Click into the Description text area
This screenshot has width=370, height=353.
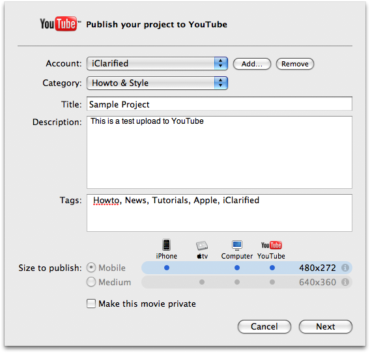(x=220, y=152)
